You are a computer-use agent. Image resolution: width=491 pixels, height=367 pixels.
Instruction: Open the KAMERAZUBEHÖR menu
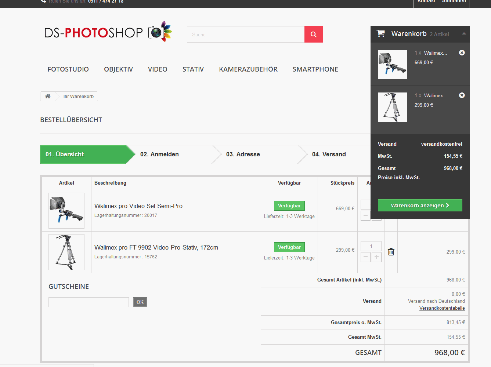pyautogui.click(x=248, y=69)
